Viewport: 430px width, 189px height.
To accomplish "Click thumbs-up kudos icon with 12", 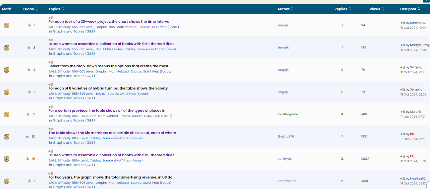I will click(x=28, y=114).
